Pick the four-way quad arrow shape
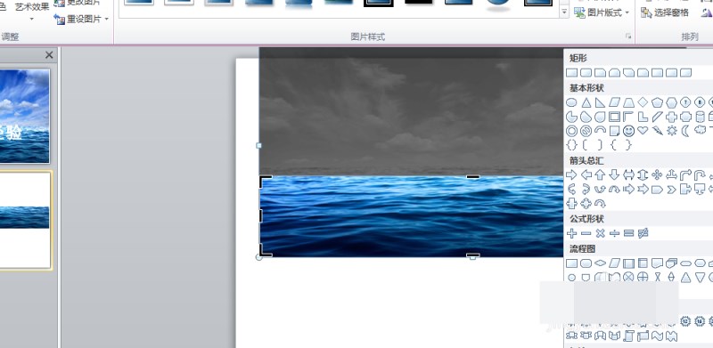713x348 pixels. (x=657, y=174)
